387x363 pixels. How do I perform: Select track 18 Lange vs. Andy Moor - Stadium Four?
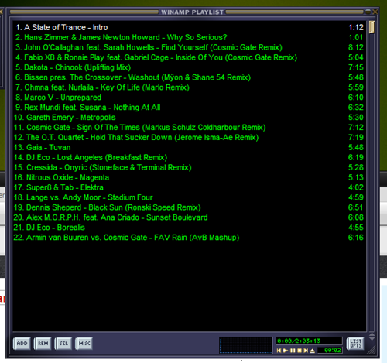click(190, 197)
